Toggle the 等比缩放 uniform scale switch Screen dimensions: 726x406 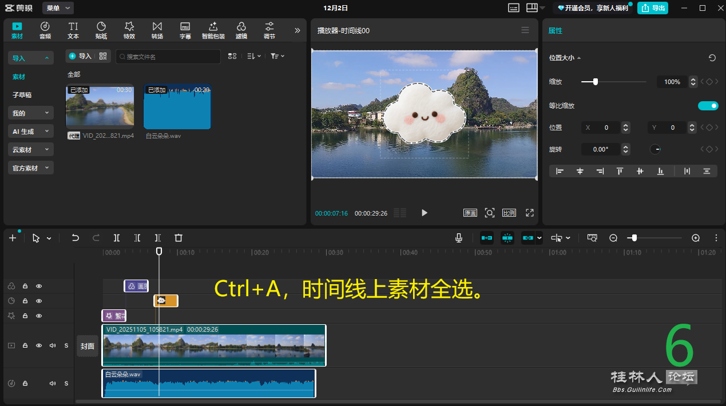pos(708,106)
